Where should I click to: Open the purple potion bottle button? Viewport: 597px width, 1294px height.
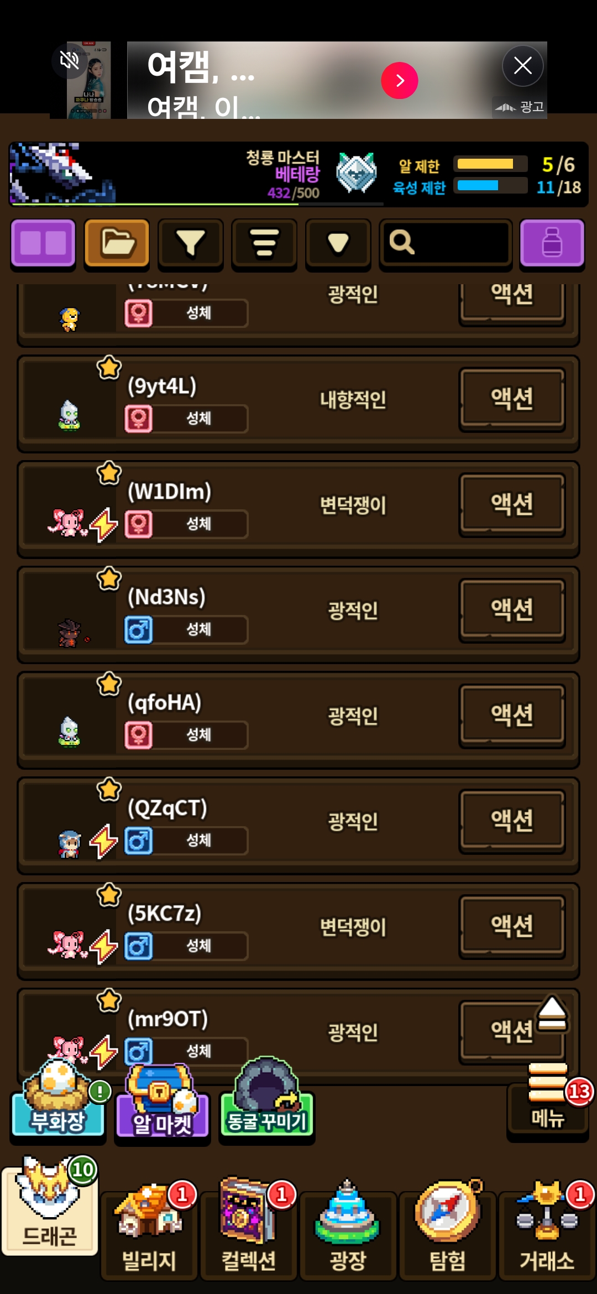tap(552, 243)
